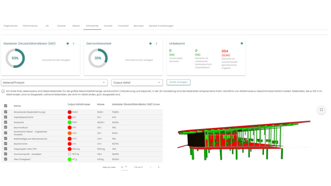Change rows per page dropdown
The height and width of the screenshot is (186, 331).
coord(124,167)
